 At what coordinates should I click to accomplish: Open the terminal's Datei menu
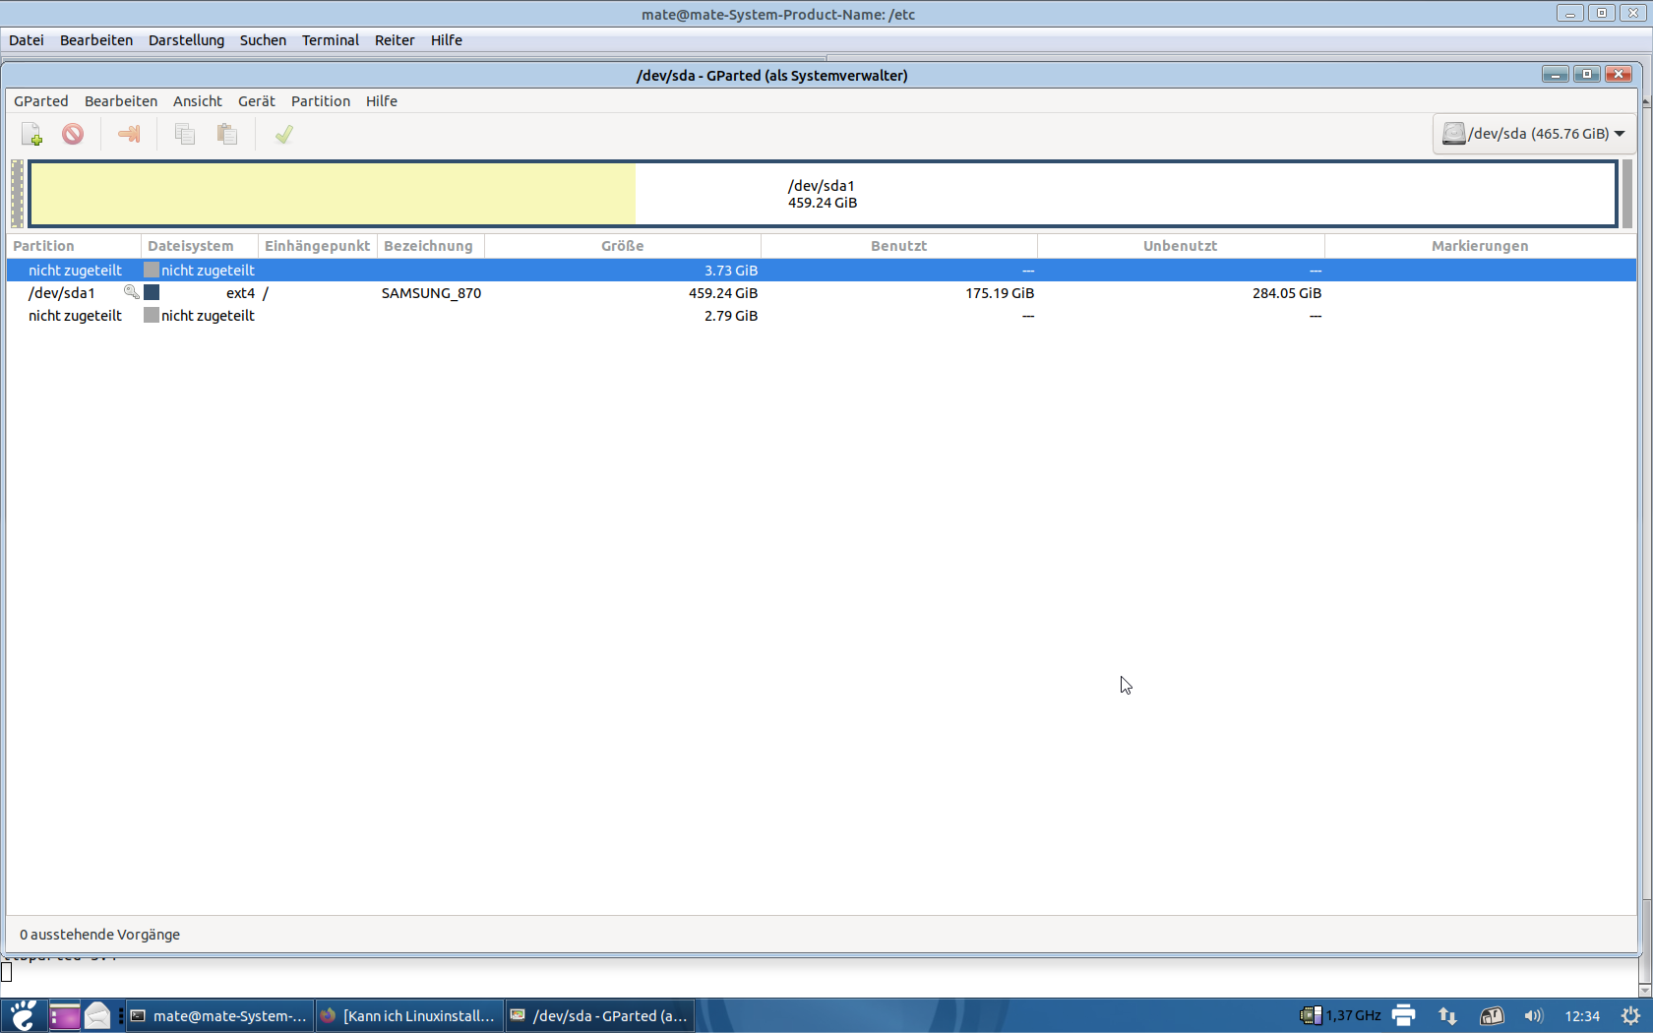pos(27,40)
